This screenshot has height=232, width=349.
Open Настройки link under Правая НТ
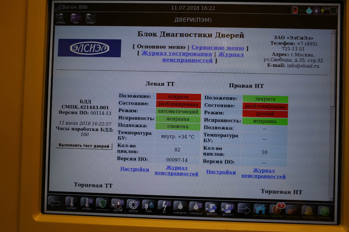coord(221,172)
